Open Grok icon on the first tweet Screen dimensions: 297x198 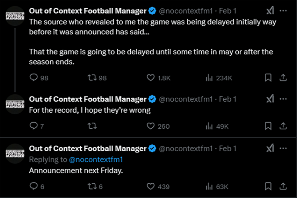coord(270,10)
